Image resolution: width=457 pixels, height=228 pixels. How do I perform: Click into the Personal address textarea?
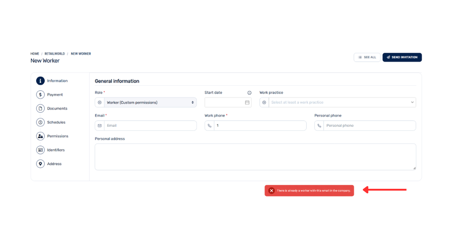255,157
